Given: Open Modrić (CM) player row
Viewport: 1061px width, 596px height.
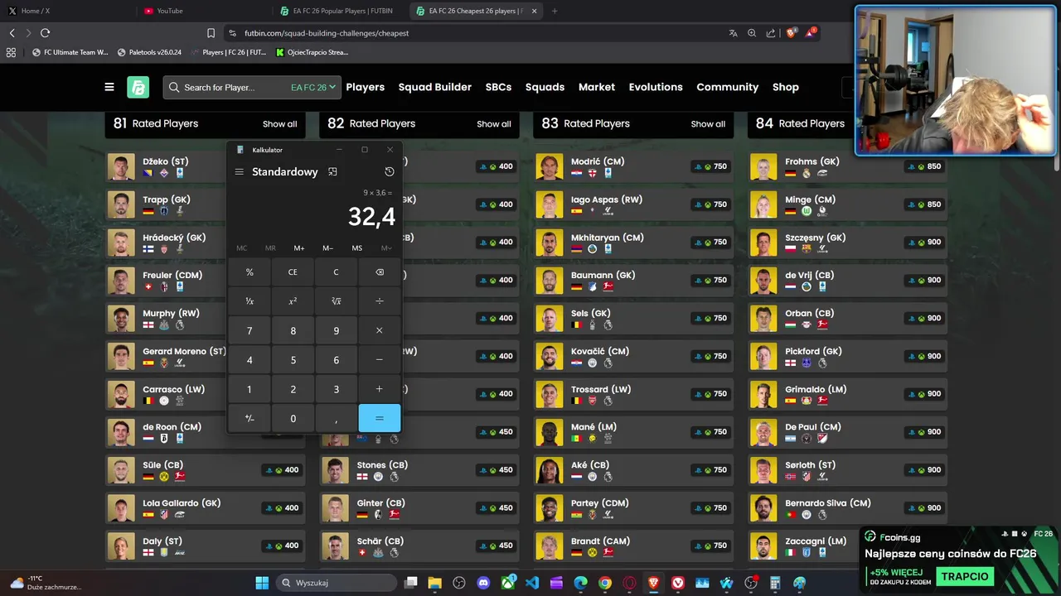Looking at the screenshot, I should tap(633, 166).
